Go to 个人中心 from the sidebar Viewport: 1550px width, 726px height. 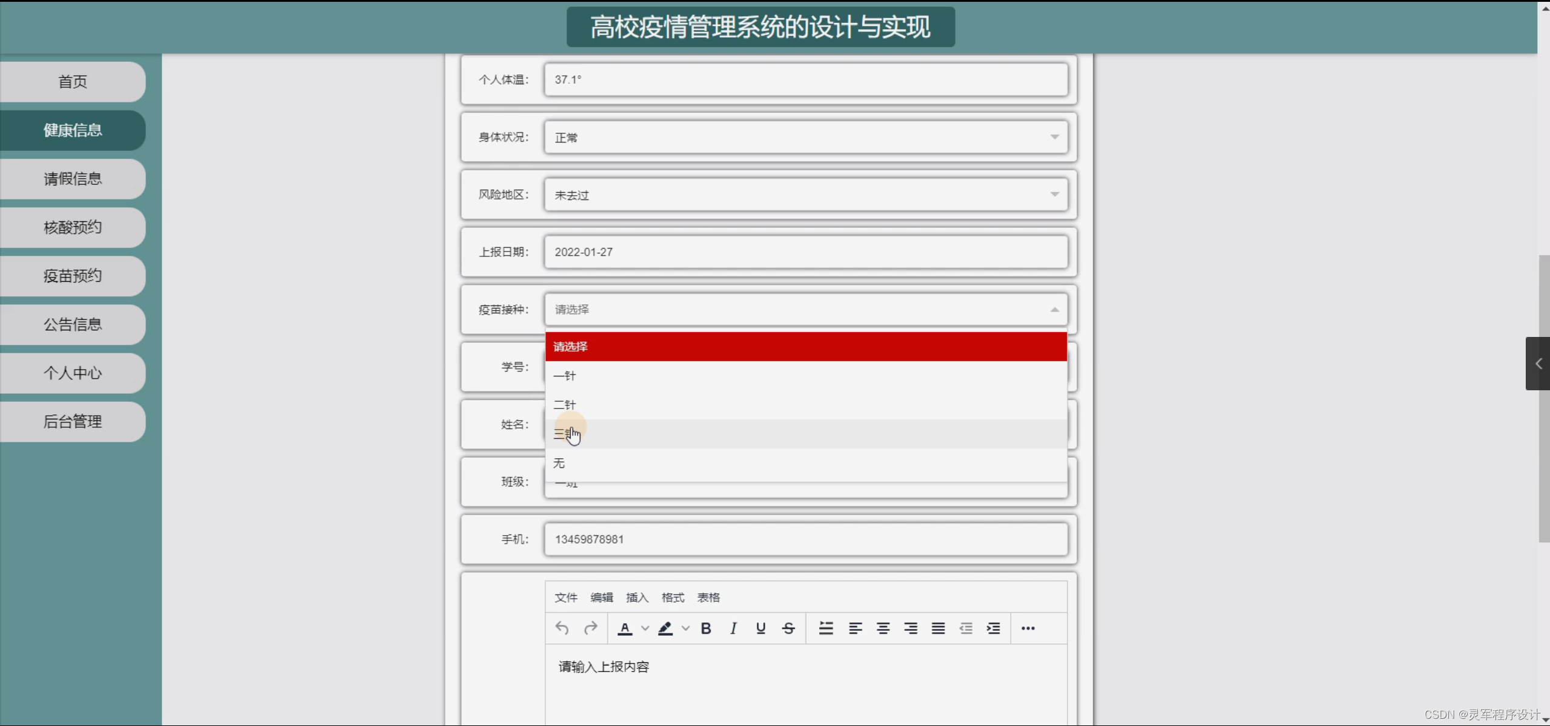(73, 373)
